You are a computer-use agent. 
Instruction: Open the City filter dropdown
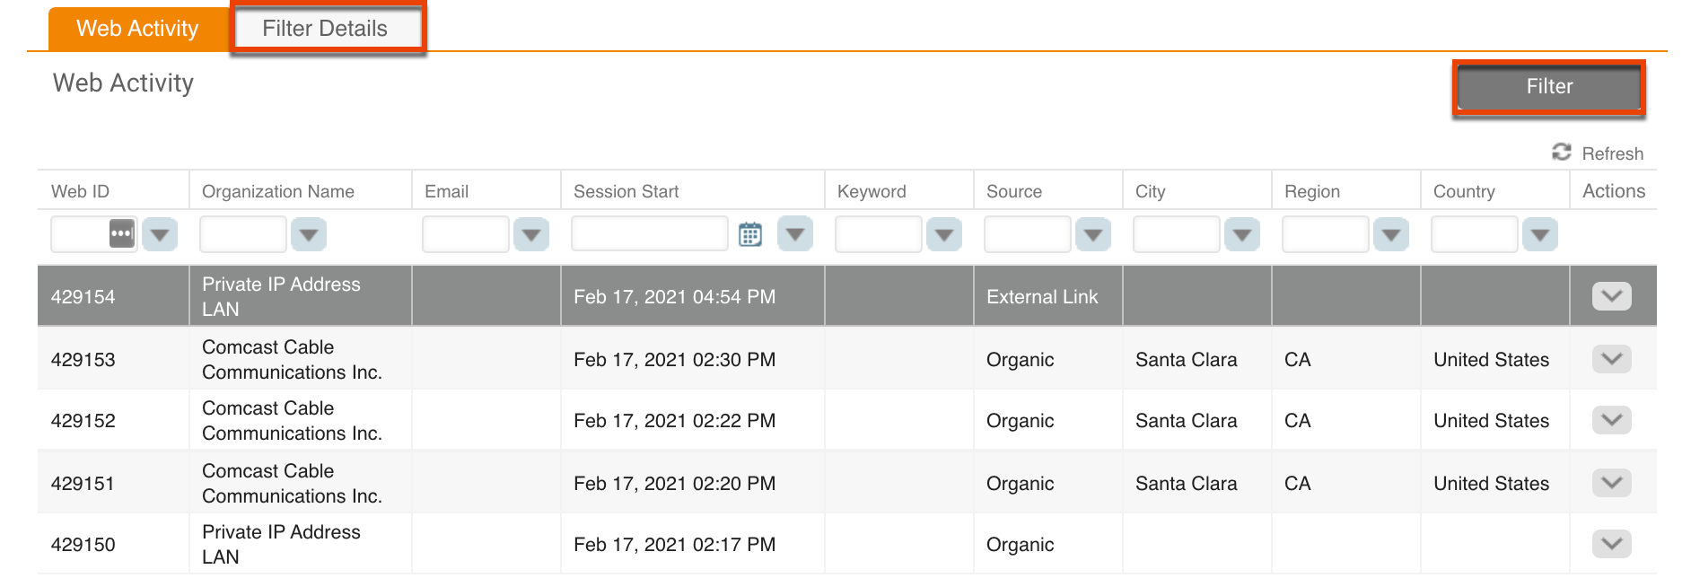pos(1242,233)
